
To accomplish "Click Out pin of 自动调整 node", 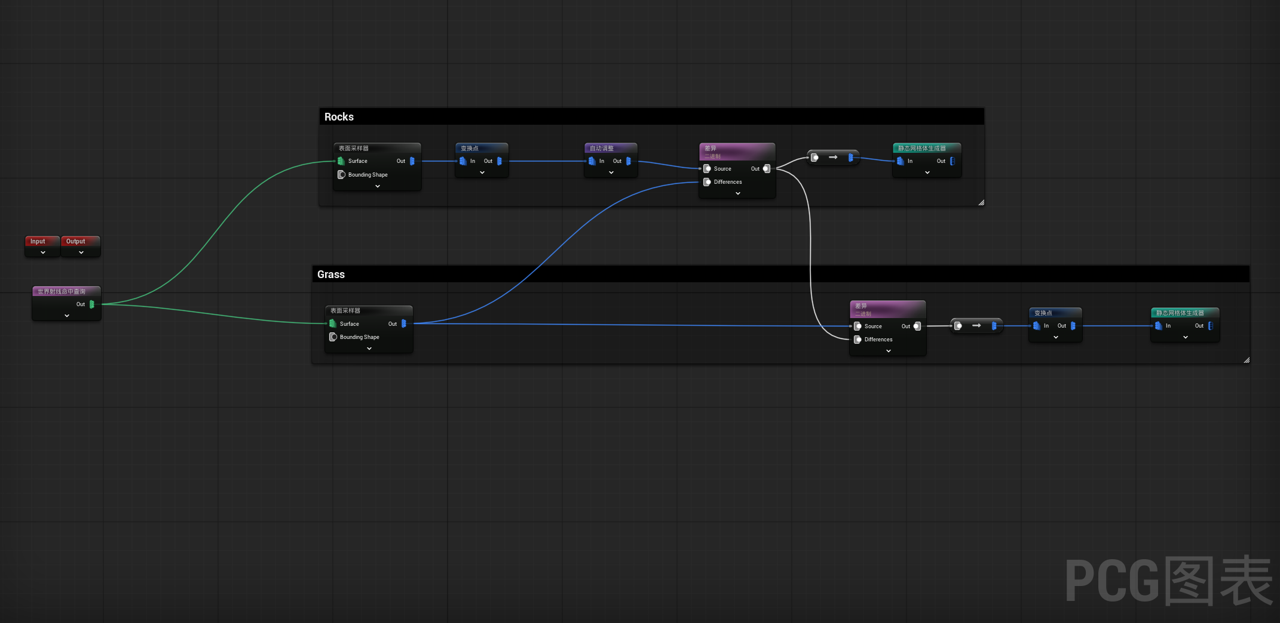I will [x=628, y=161].
